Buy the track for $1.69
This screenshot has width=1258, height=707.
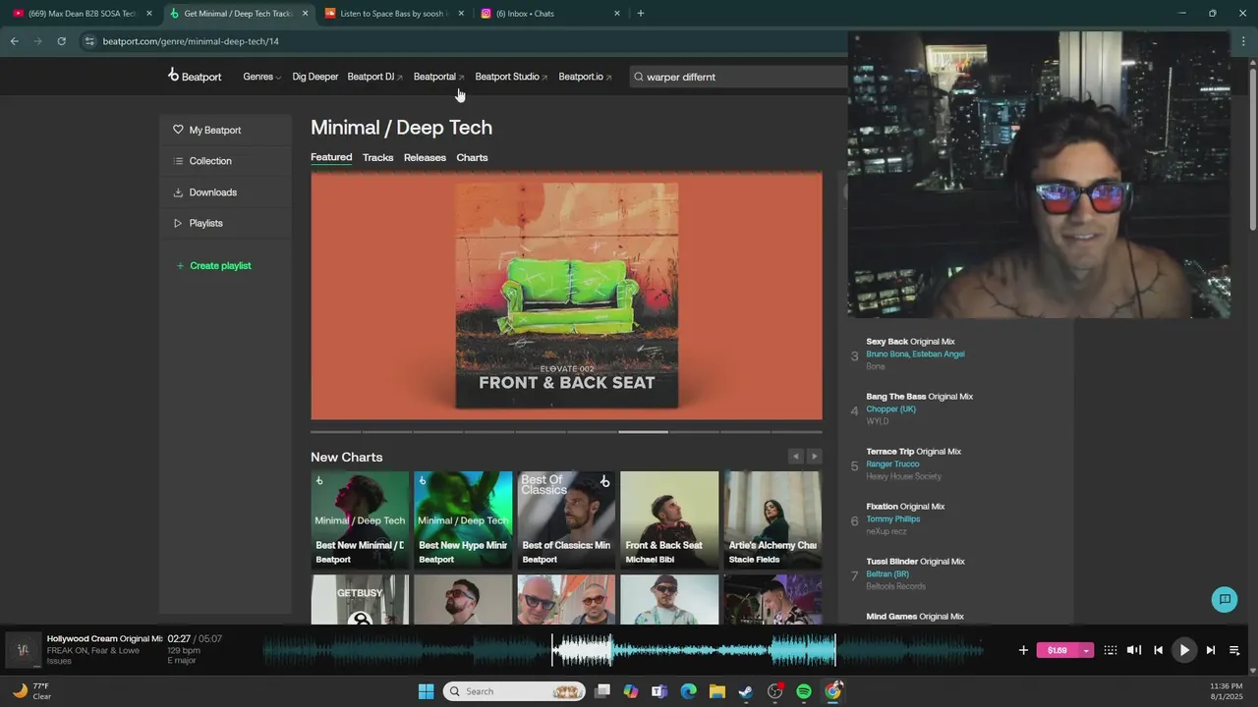coord(1058,650)
